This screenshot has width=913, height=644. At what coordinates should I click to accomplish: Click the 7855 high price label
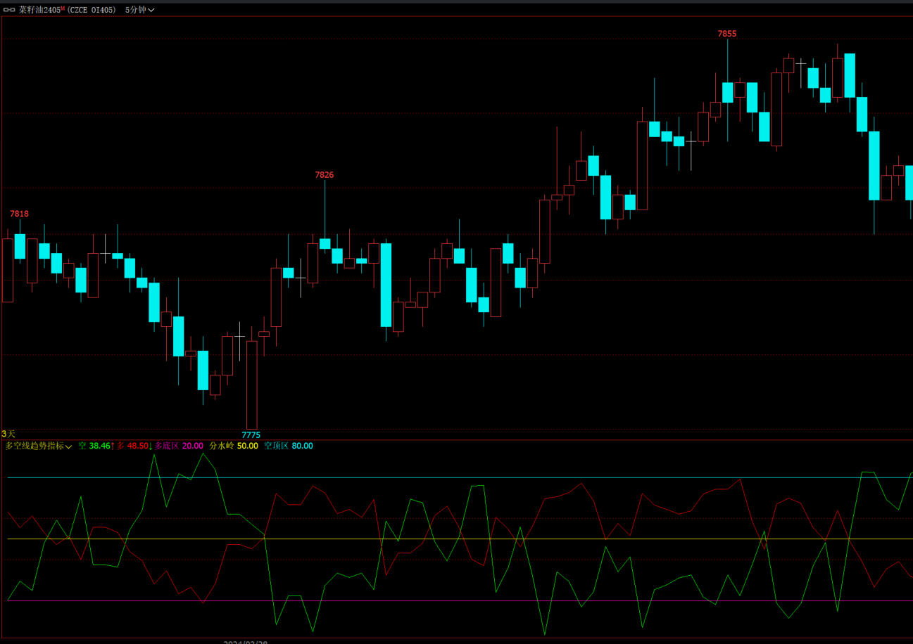click(x=727, y=34)
